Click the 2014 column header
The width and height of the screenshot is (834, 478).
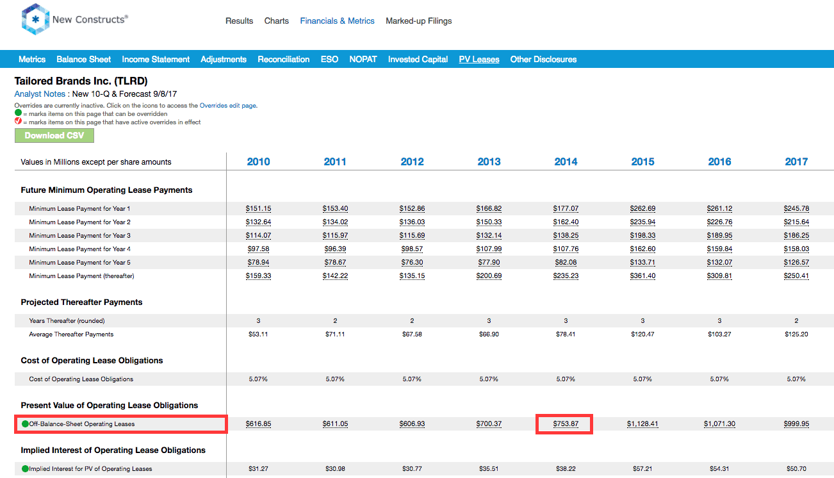[566, 162]
